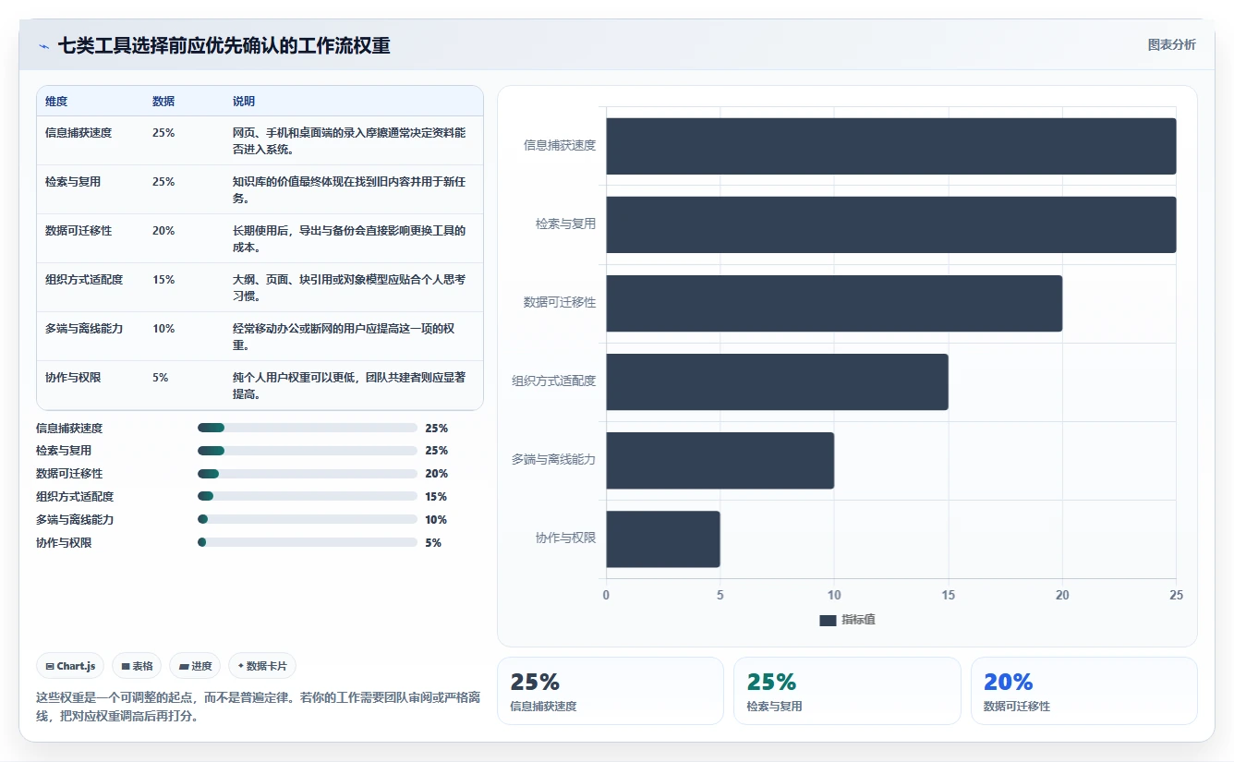The image size is (1234, 762).
Task: Click the lightning icon beside the title
Action: [43, 46]
